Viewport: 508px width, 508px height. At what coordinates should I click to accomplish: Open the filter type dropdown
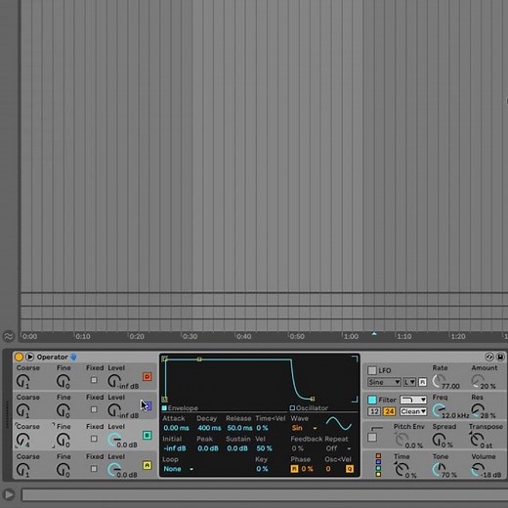(413, 400)
